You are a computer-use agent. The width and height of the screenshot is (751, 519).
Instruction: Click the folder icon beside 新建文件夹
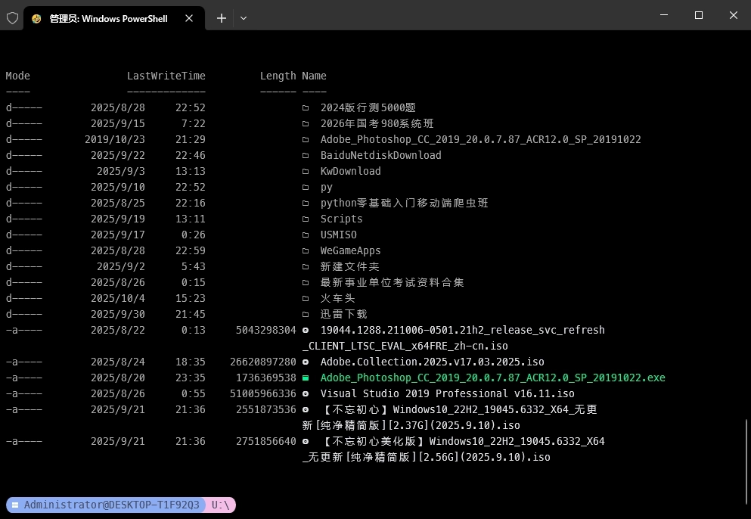(x=306, y=266)
